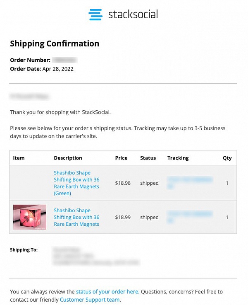The width and height of the screenshot is (248, 305).
Task: Click the stacksocial wordmark text
Action: point(133,15)
